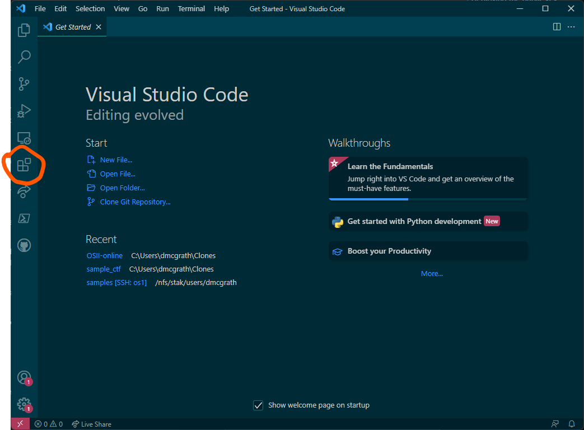Select the Get Started editor tab
The height and width of the screenshot is (430, 584).
tap(72, 27)
